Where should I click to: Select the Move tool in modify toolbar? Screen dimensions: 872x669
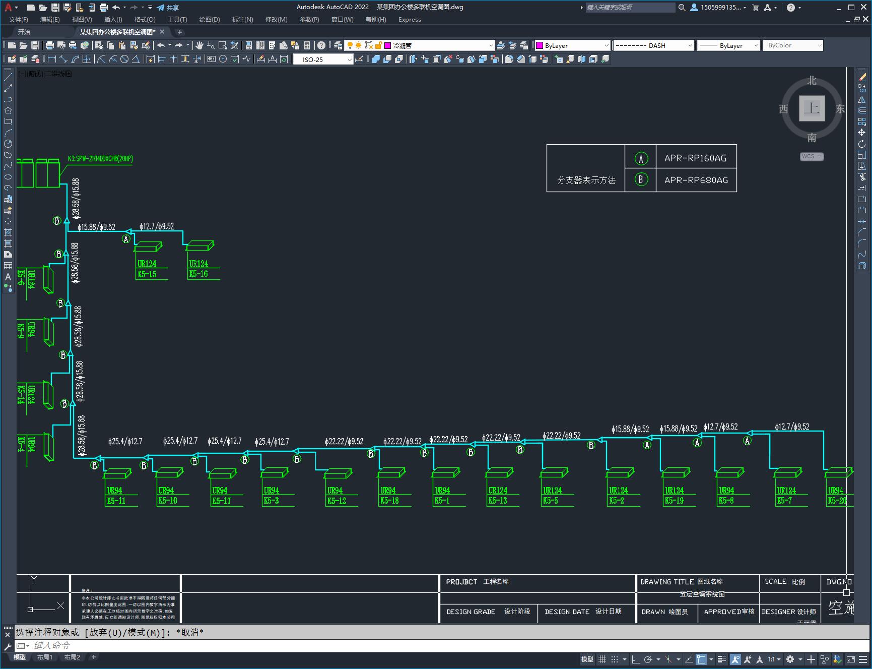pyautogui.click(x=862, y=133)
